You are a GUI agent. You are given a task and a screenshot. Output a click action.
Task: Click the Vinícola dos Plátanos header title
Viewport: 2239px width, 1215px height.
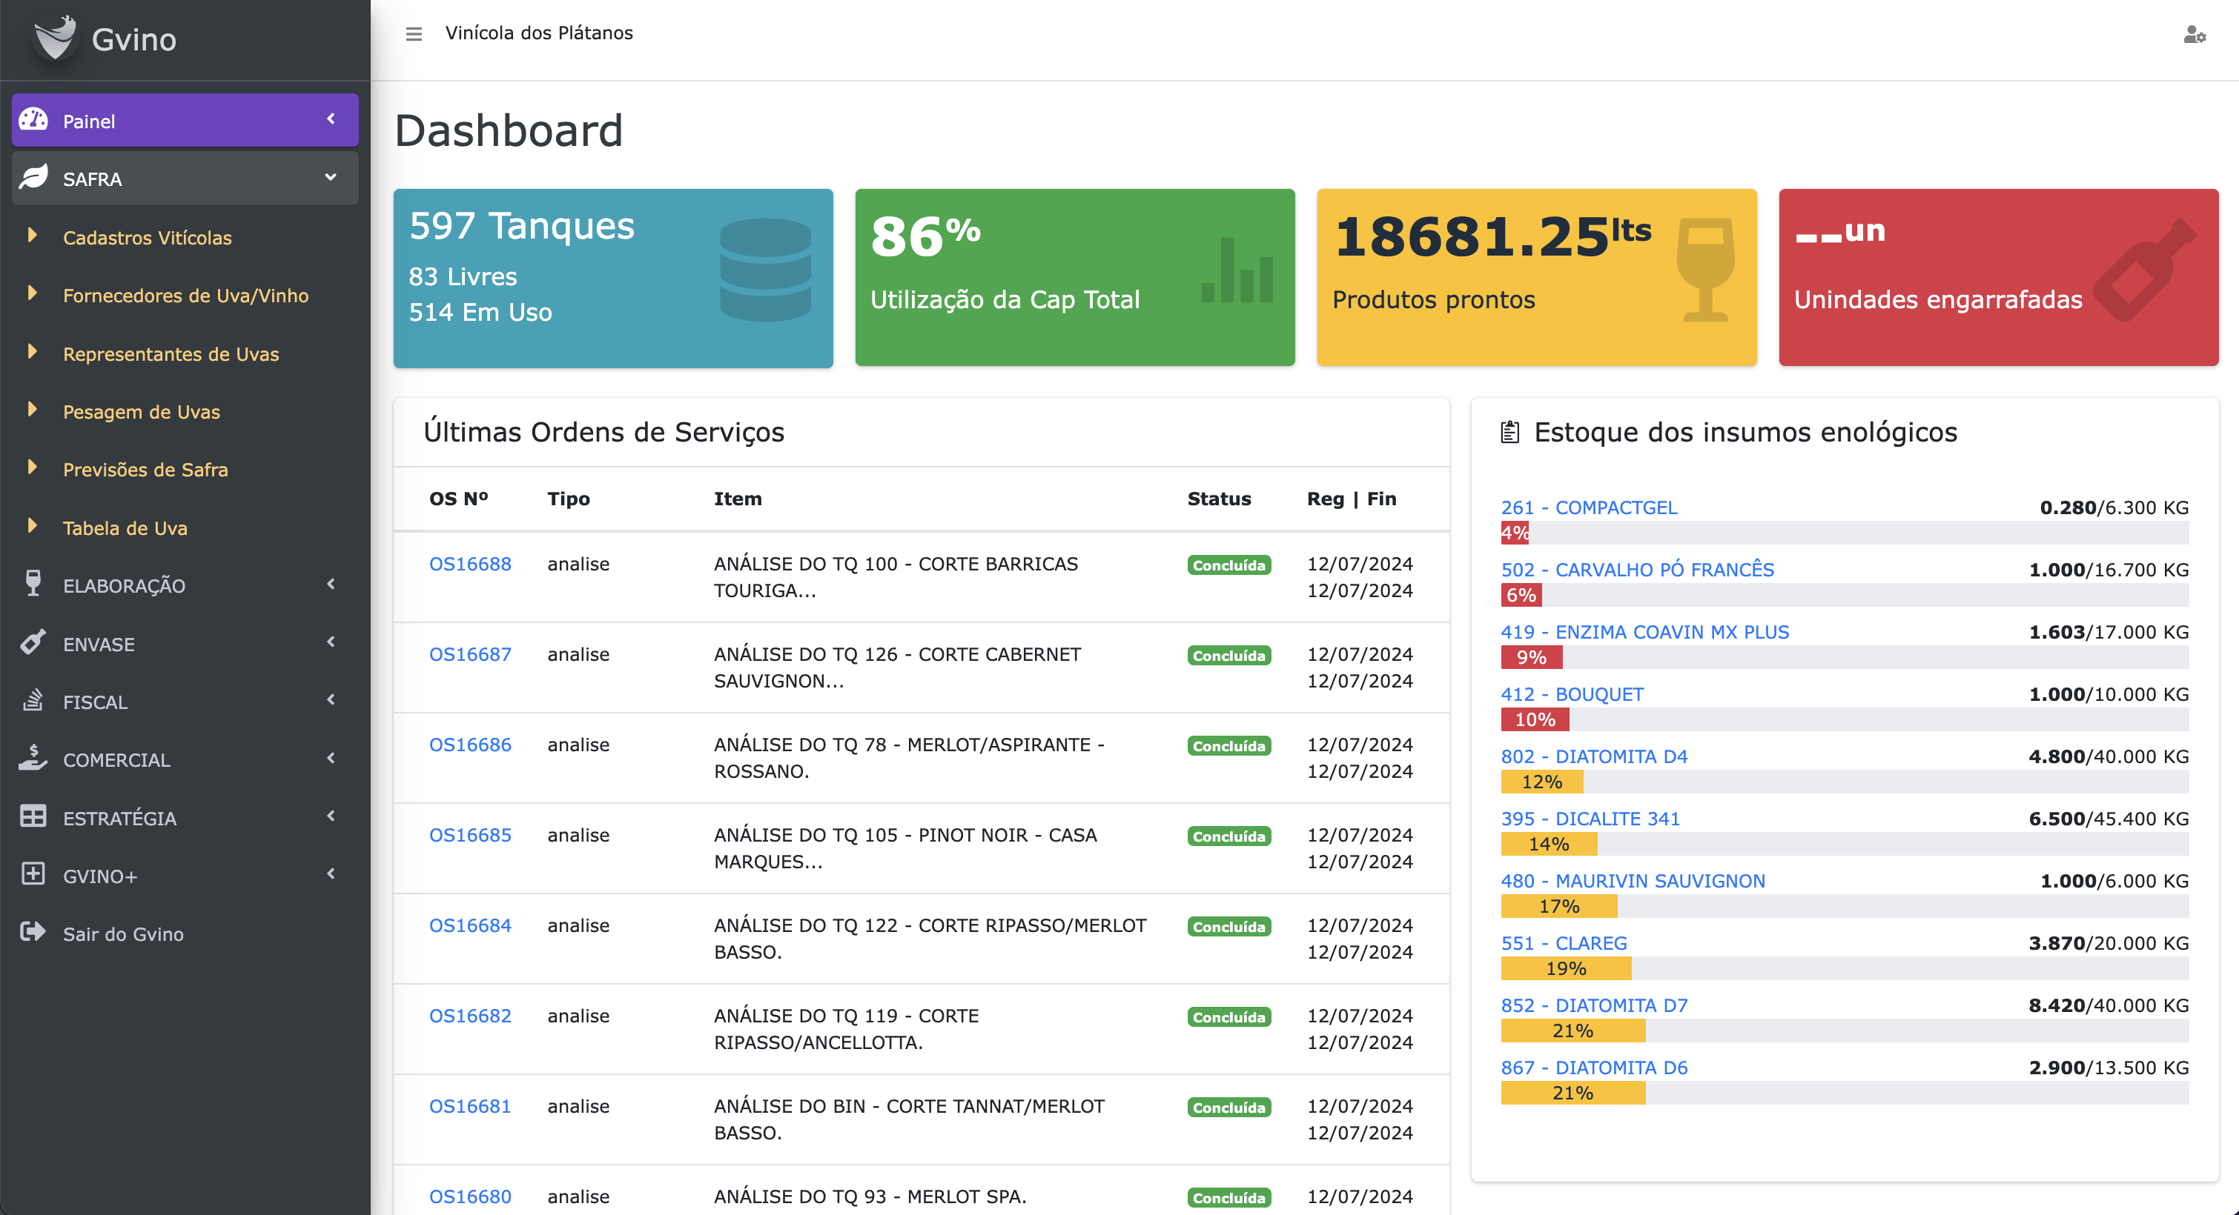pos(539,33)
